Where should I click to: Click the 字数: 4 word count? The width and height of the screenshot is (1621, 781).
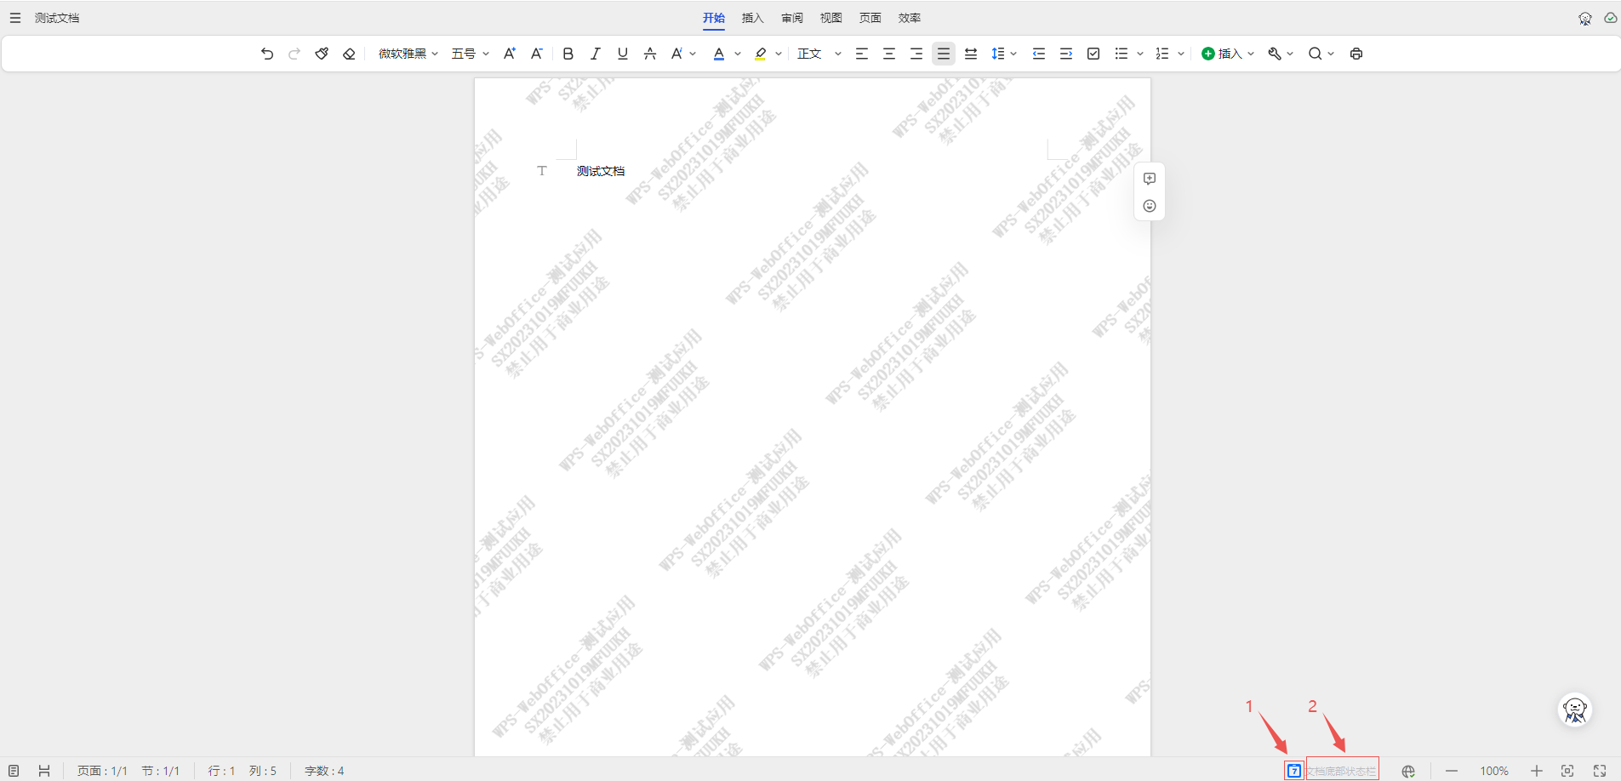pos(324,771)
